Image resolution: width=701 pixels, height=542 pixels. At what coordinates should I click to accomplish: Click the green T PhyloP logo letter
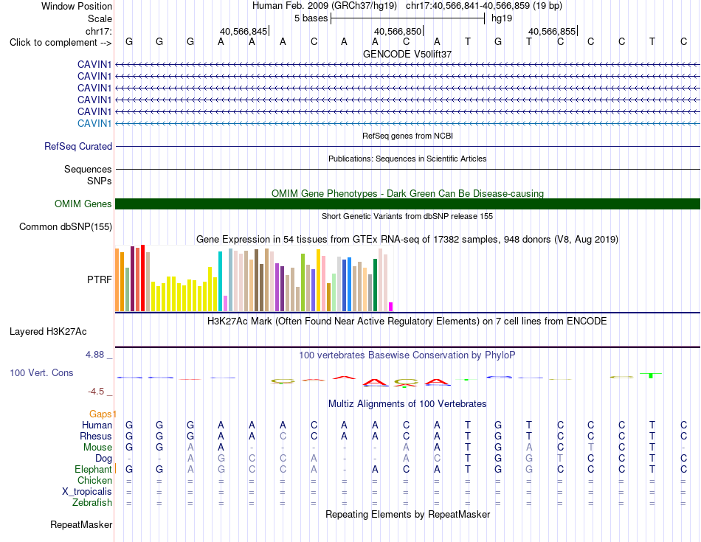651,375
